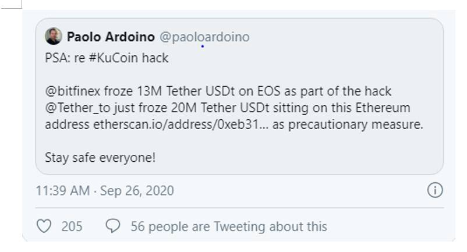Open "56 people are Tweeting about this"
Viewport: 467px width, 252px height.
(229, 226)
